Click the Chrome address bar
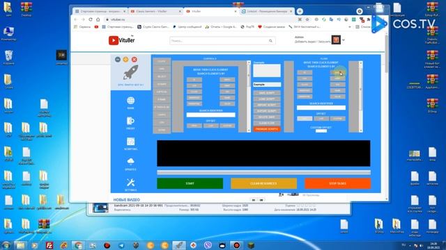Screen dimensions: 446x250 pyautogui.click(x=199, y=19)
